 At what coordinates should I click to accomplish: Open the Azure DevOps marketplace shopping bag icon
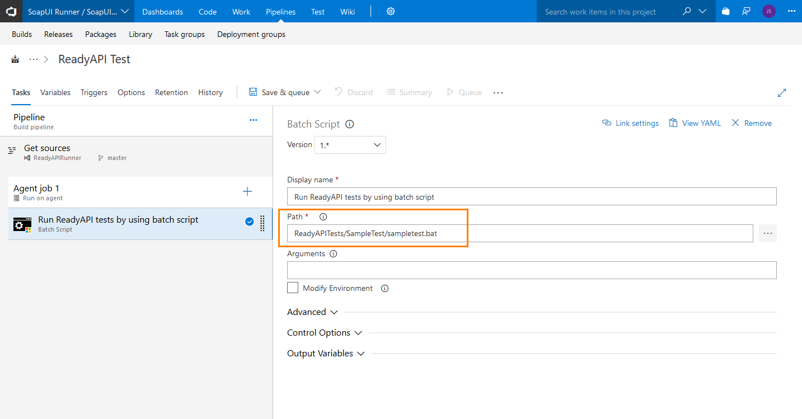725,11
